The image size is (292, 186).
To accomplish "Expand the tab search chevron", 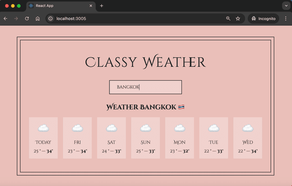I will 286,6.
